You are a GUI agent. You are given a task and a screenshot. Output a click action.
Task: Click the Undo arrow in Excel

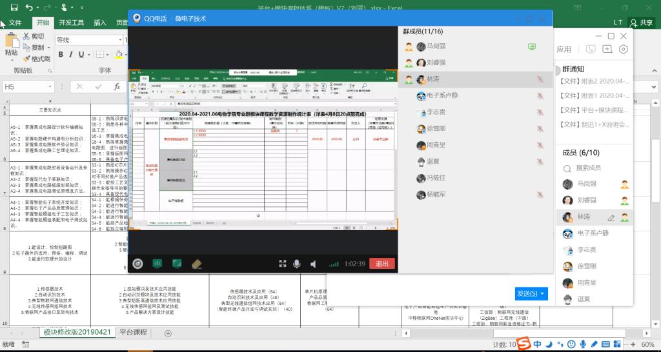29,8
